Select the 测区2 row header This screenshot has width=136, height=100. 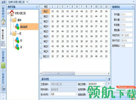click(46, 16)
